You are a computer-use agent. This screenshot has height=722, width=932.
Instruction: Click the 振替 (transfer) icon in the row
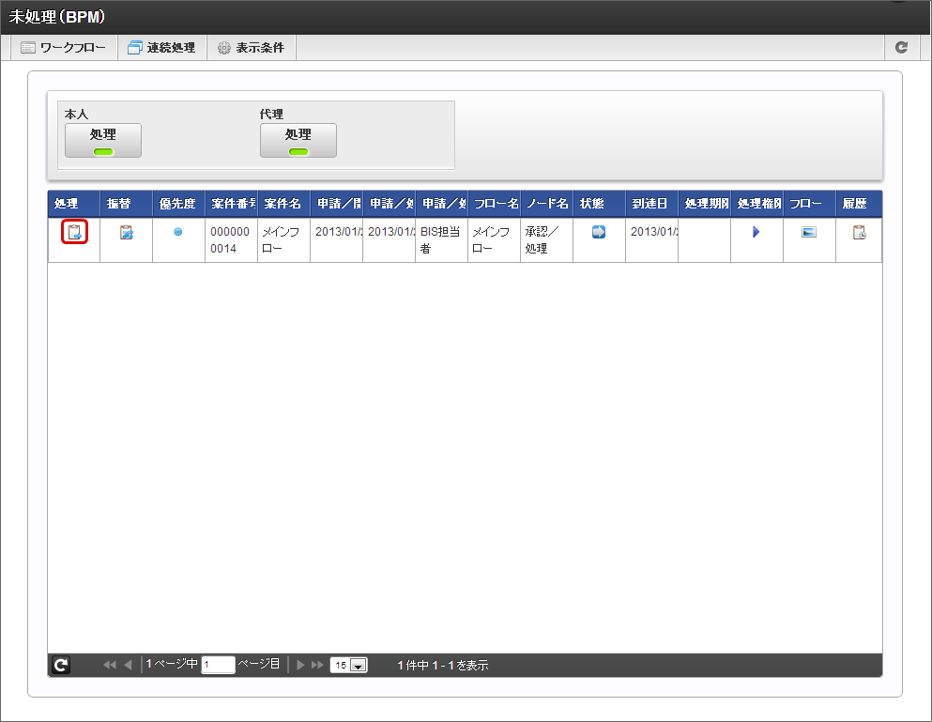[127, 232]
